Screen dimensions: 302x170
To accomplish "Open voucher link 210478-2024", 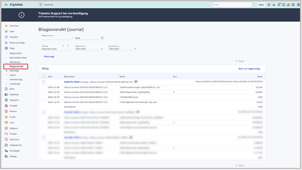I will point(72,82).
